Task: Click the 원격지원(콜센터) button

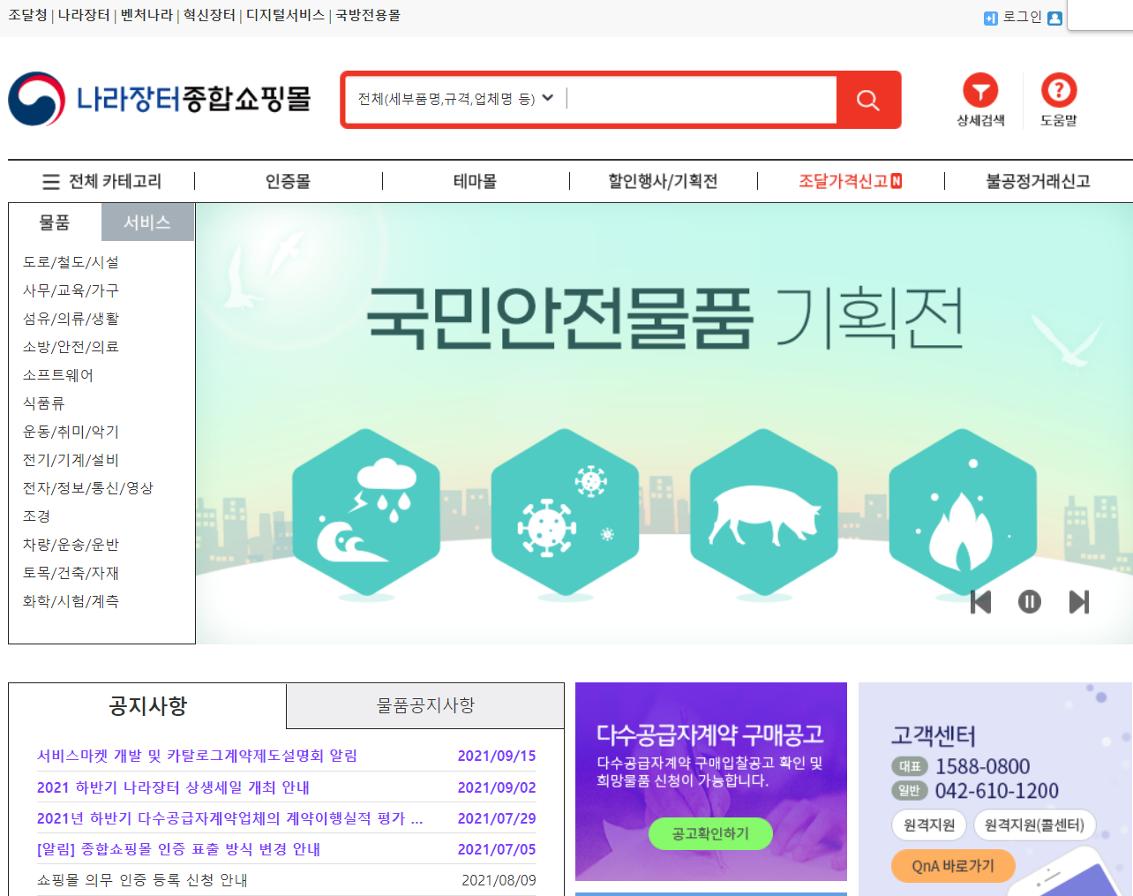Action: click(x=1034, y=824)
